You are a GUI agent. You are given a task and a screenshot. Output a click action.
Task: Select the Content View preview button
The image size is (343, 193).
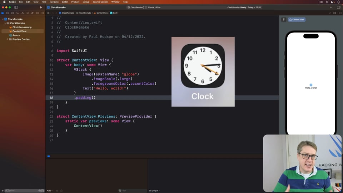pos(297,19)
